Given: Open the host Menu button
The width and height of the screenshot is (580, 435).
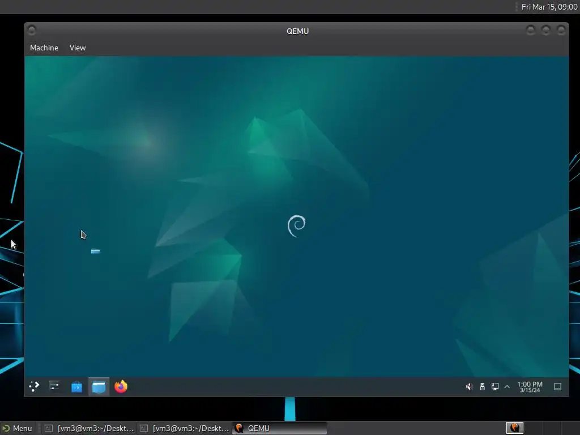Looking at the screenshot, I should coord(18,428).
